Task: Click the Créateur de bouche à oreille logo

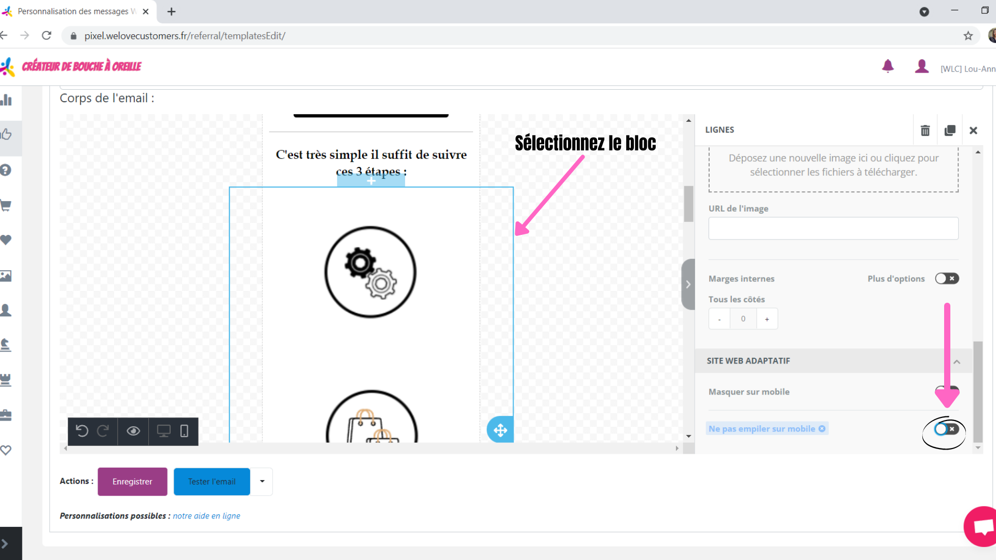Action: (72, 66)
